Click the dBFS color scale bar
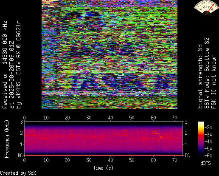 tap(201, 139)
